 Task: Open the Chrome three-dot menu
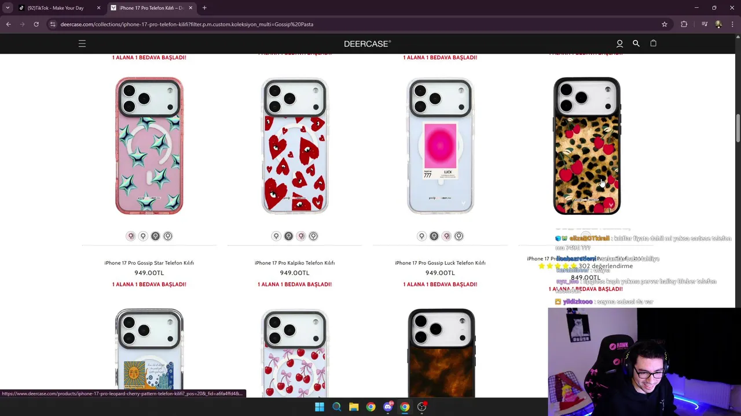(733, 24)
